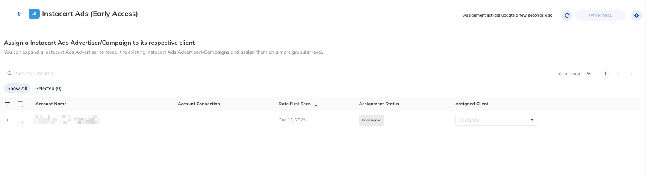This screenshot has height=179, width=646.
Task: Open the Assign to client dropdown
Action: coord(496,120)
